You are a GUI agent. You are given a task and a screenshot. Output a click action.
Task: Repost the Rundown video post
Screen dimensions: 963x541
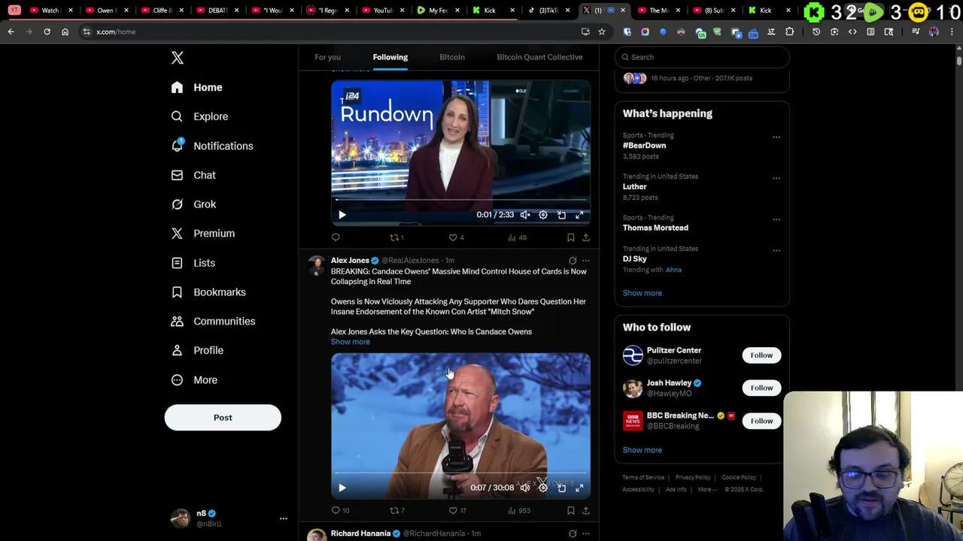coord(396,237)
